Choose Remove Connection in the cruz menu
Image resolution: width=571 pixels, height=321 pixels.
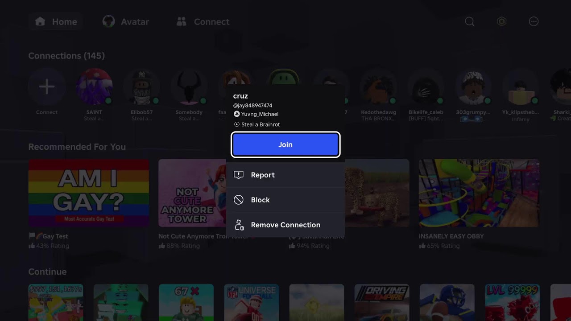[285, 225]
